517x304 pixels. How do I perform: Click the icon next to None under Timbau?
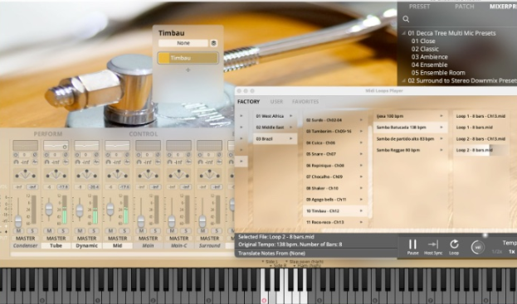(x=213, y=43)
